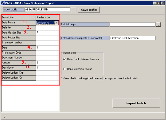Viewport: 166px width, 120px height.
Task: Click the Amount field number cell
Action: coord(47,63)
